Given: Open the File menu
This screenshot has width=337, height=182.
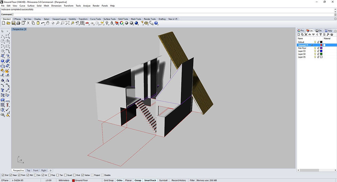Looking at the screenshot, I should click(3, 6).
